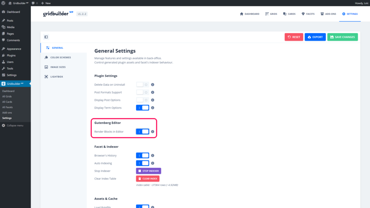370x208 pixels.
Task: Click the index table rows size text
Action: tap(157, 185)
